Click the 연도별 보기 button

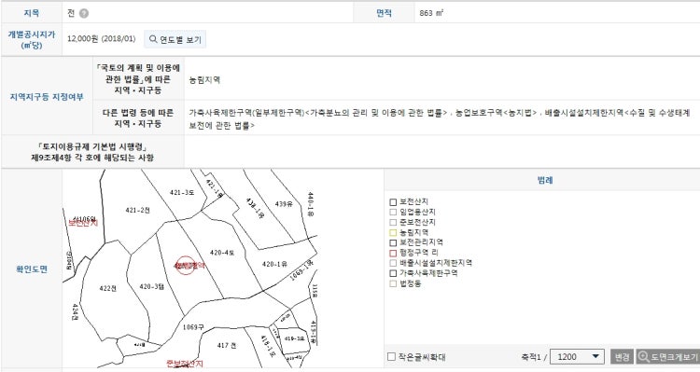175,39
